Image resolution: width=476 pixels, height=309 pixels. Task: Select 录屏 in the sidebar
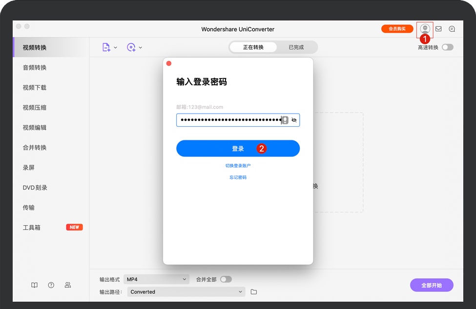pos(51,168)
